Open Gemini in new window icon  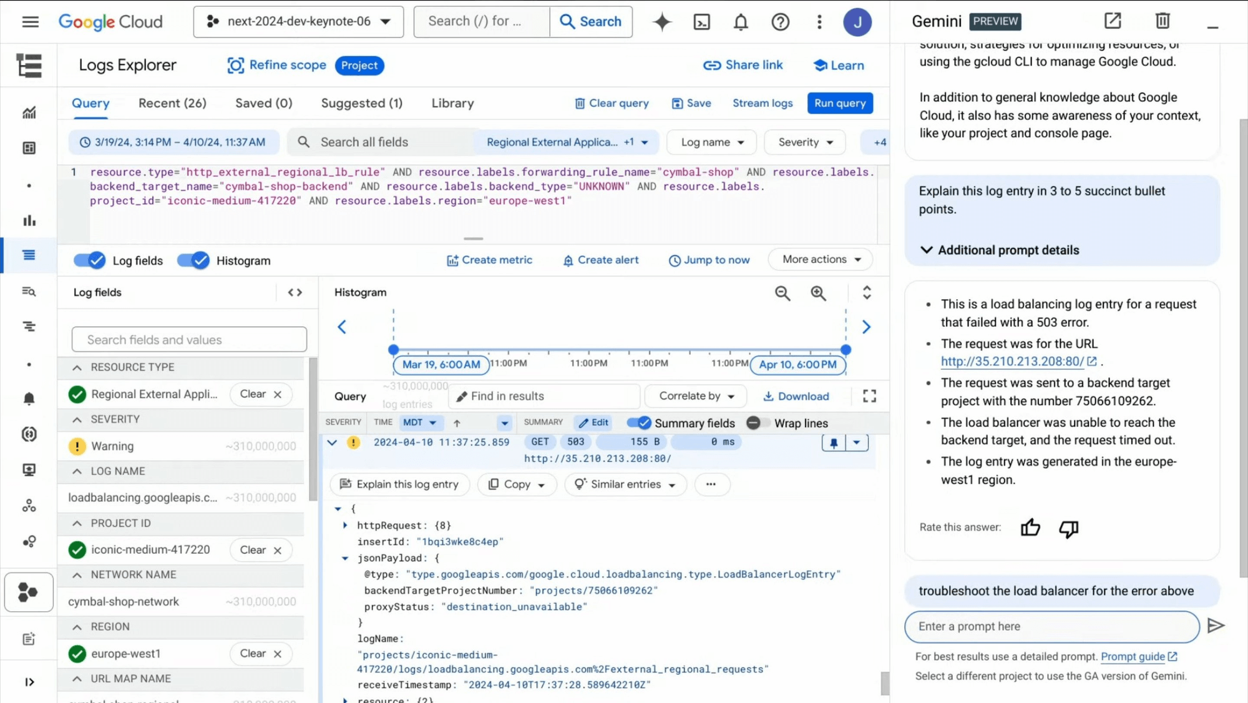pos(1113,21)
